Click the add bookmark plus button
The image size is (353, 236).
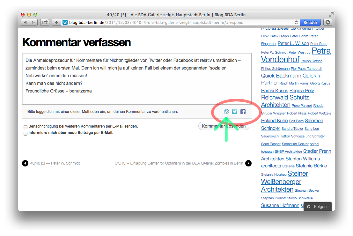coord(56,22)
